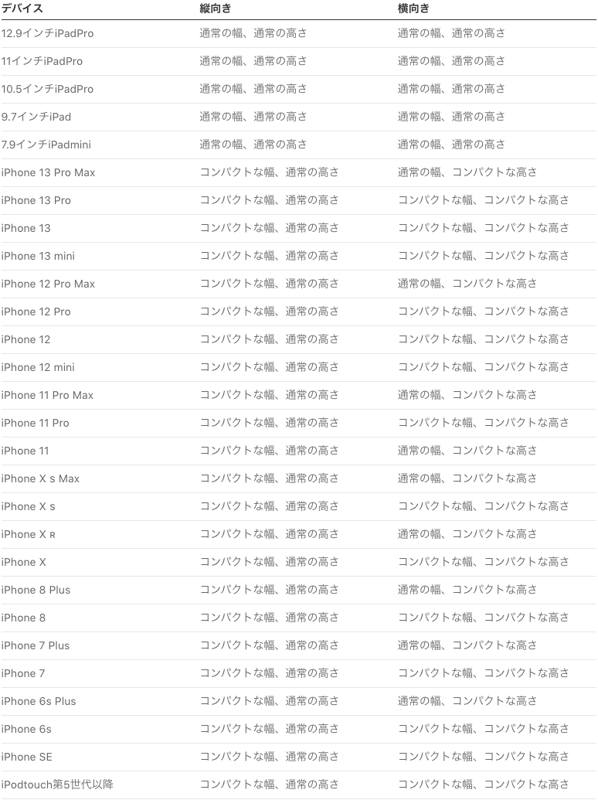Viewport: 598px width, 800px height.
Task: Click the iPhone X s row label
Action: (28, 506)
